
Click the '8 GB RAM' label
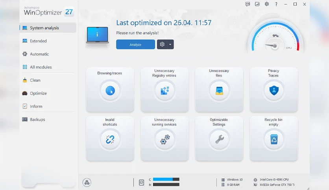[x=233, y=185]
